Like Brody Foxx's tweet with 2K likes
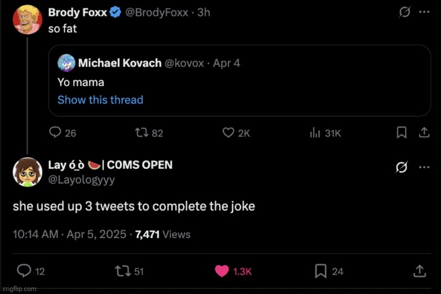This screenshot has width=441, height=294. (x=229, y=133)
